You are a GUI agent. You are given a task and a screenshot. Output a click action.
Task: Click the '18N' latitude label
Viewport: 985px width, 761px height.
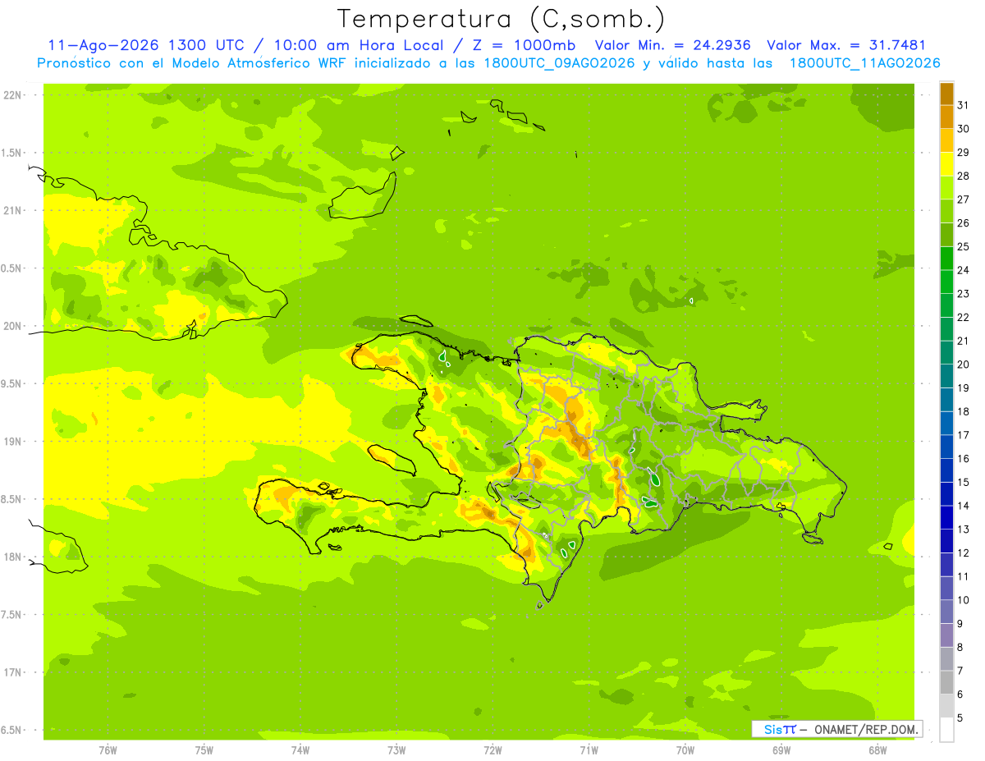coord(12,557)
